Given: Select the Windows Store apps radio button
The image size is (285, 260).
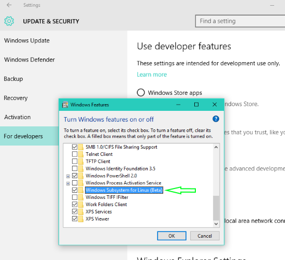Looking at the screenshot, I should click(x=141, y=93).
